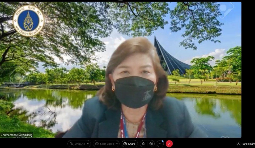Open video options arrow beside Start video
The image size is (255, 148).
pos(117,144)
